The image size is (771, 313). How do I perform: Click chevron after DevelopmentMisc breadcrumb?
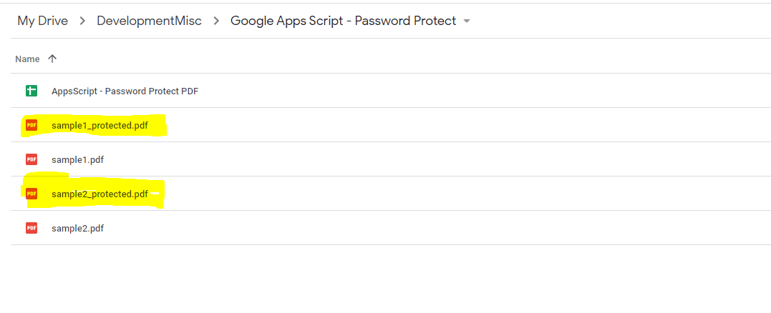pos(216,21)
